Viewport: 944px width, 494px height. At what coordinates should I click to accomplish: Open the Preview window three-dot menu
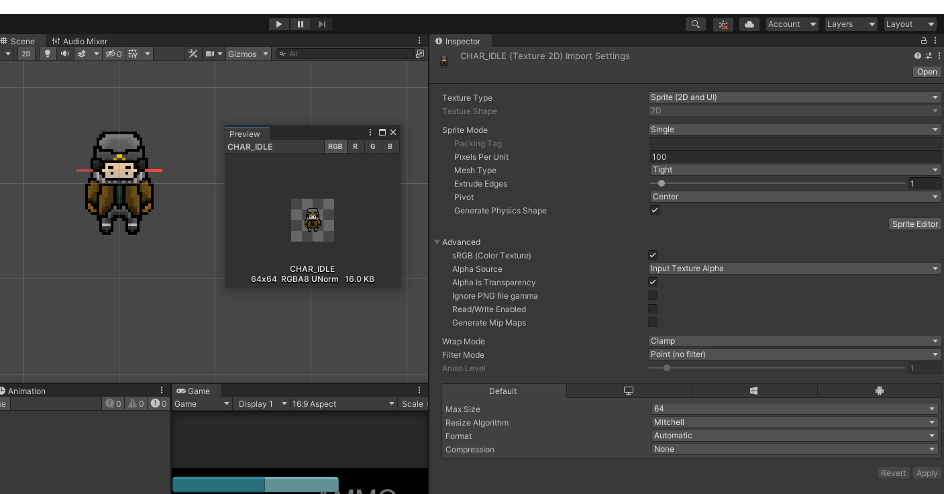[x=370, y=132]
